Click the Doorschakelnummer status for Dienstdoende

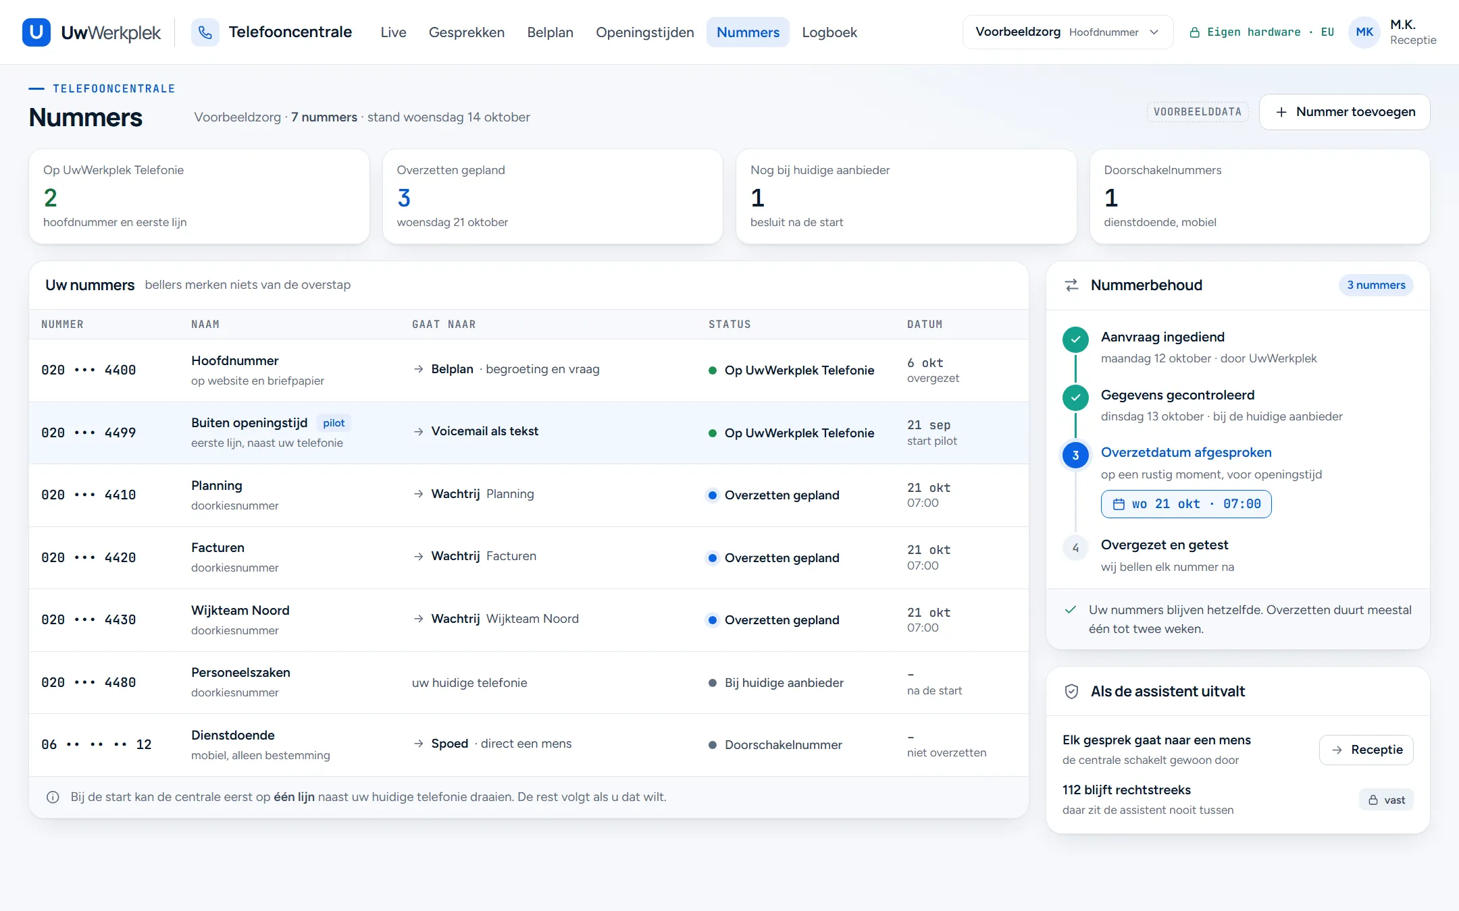(x=775, y=745)
